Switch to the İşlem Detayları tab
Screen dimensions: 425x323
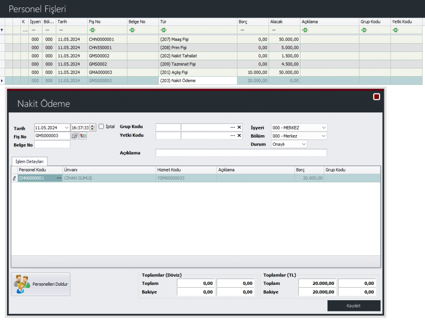[x=29, y=161]
